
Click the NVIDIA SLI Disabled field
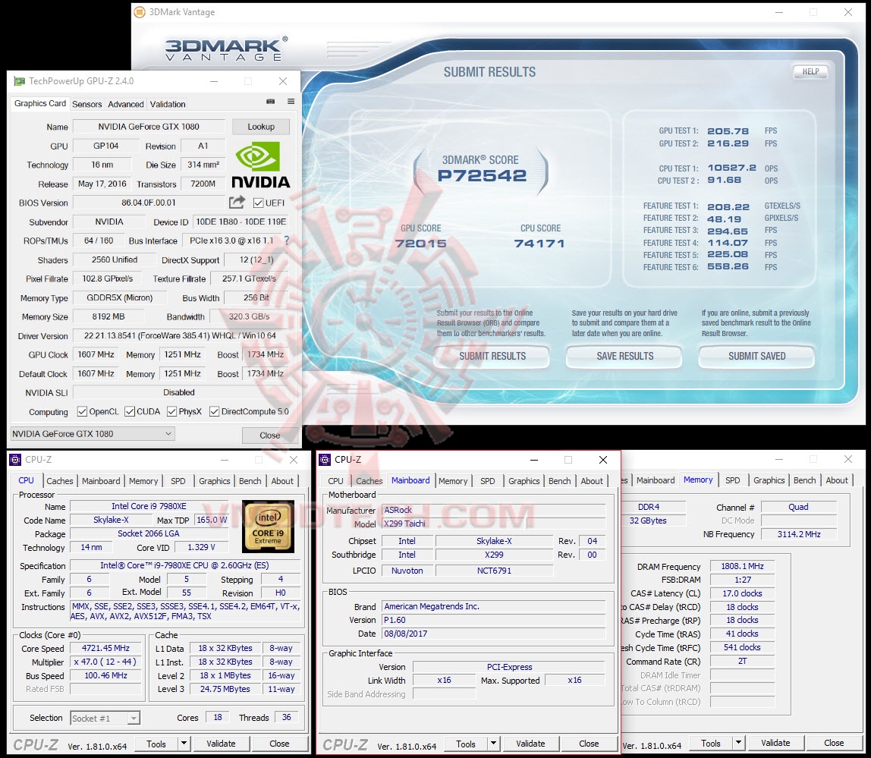(x=180, y=392)
